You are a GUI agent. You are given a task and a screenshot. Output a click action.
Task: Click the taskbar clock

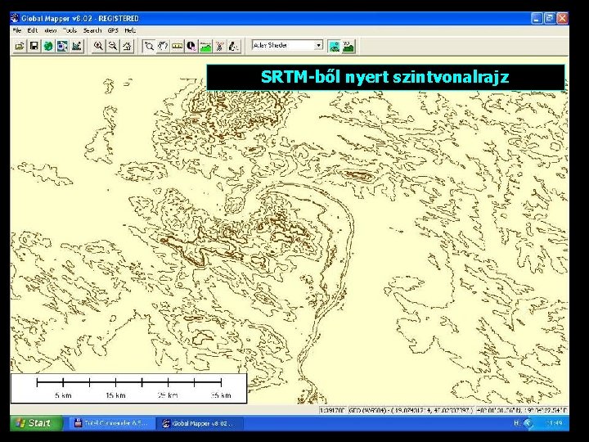pyautogui.click(x=554, y=423)
